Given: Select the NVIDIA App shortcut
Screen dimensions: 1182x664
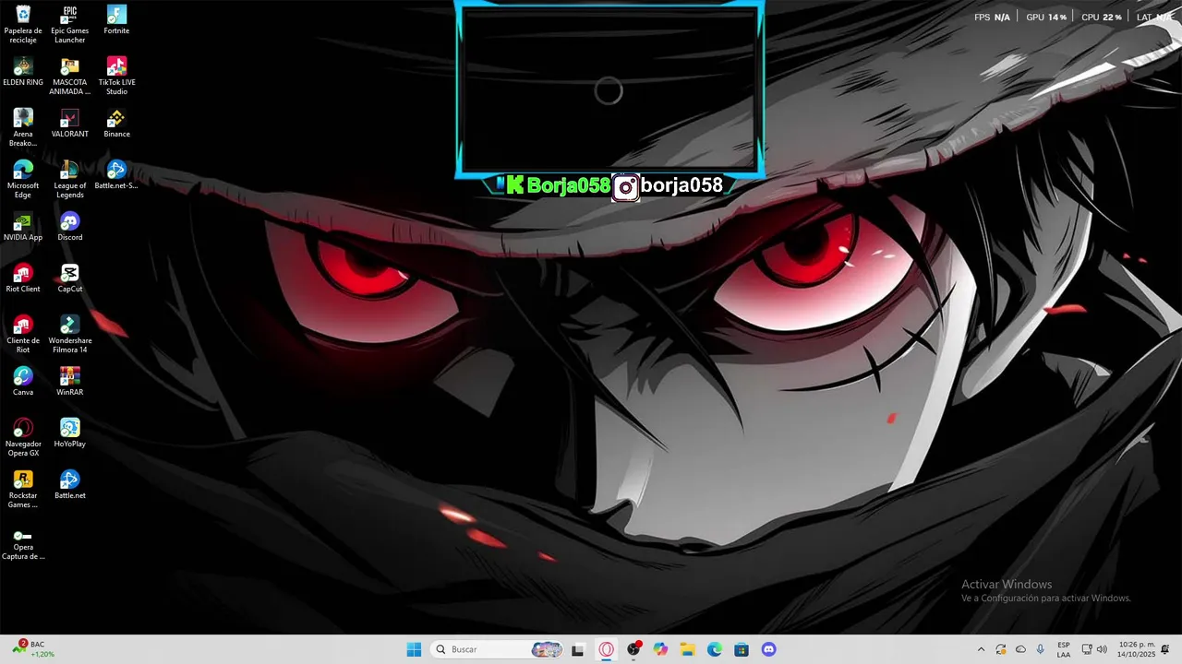Looking at the screenshot, I should click(x=23, y=226).
